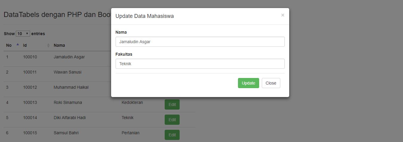This screenshot has height=142, width=403.
Task: Click Edit button for Samsul Bahri
Action: pyautogui.click(x=172, y=135)
